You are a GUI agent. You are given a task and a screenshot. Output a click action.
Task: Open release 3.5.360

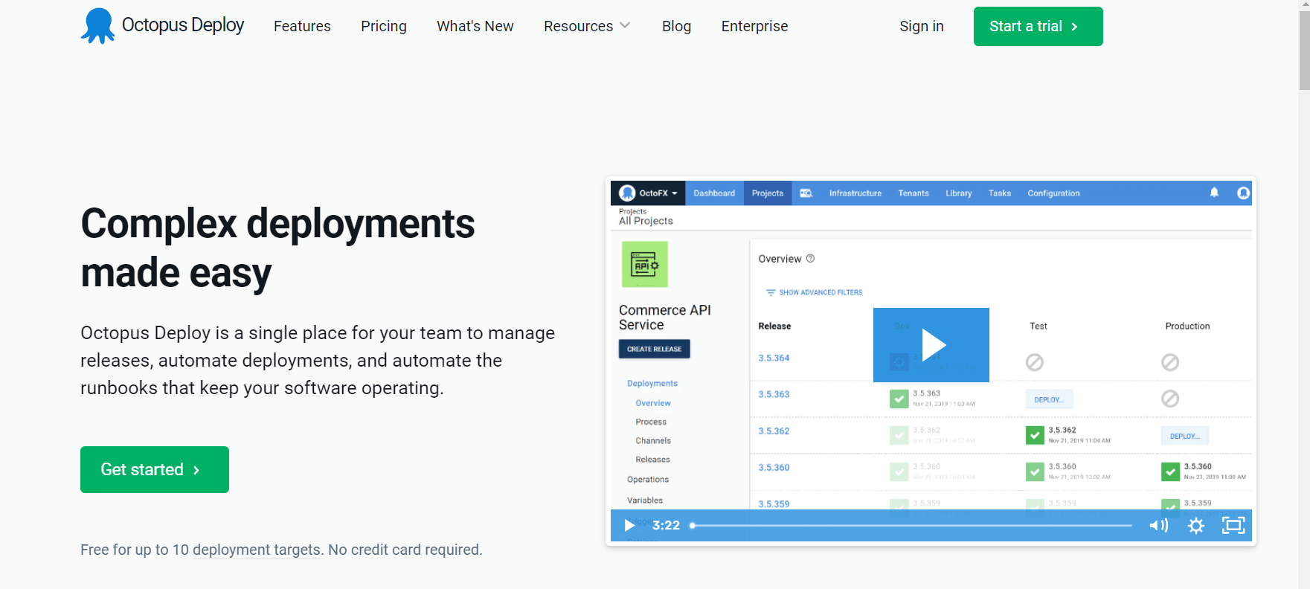click(774, 468)
